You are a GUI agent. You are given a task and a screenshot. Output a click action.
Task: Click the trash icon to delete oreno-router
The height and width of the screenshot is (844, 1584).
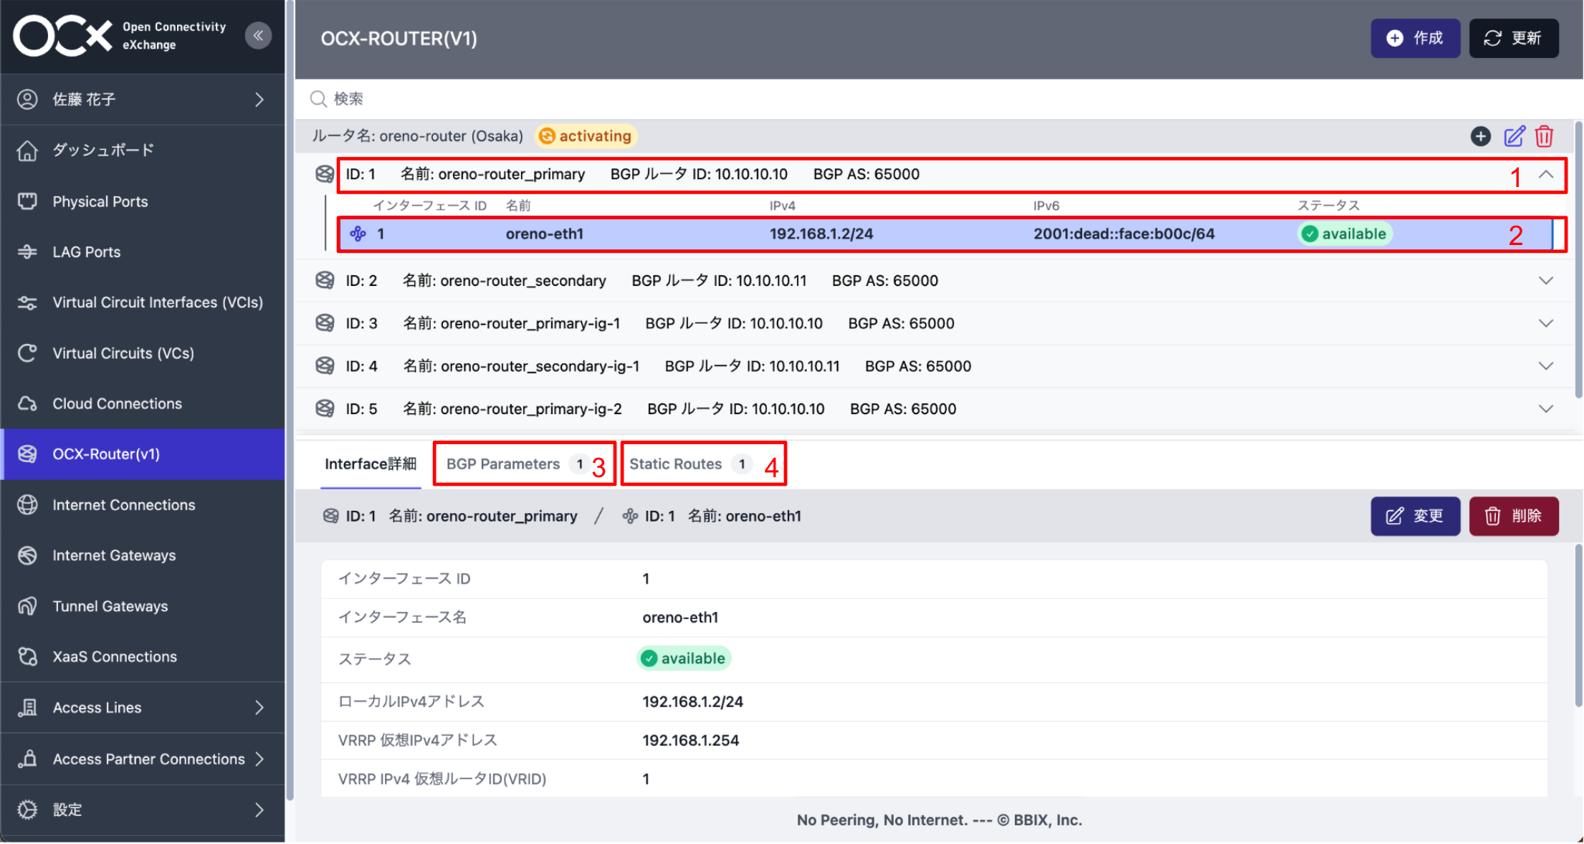tap(1545, 135)
